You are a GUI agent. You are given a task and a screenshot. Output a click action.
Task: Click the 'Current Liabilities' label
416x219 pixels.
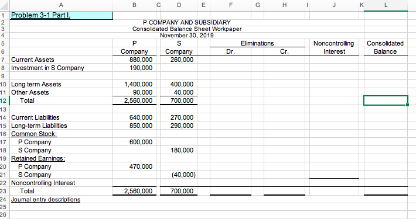[x=35, y=117]
